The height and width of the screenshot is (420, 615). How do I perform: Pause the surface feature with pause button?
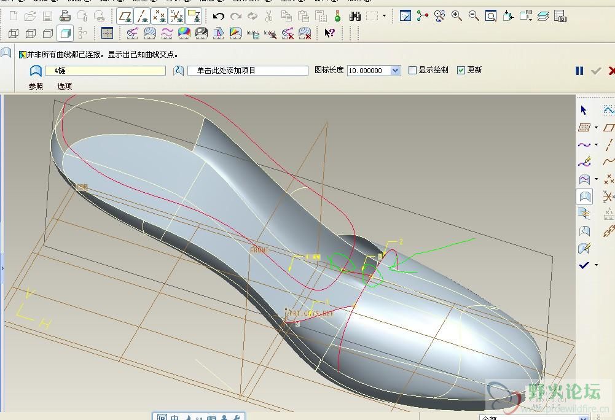tap(579, 71)
